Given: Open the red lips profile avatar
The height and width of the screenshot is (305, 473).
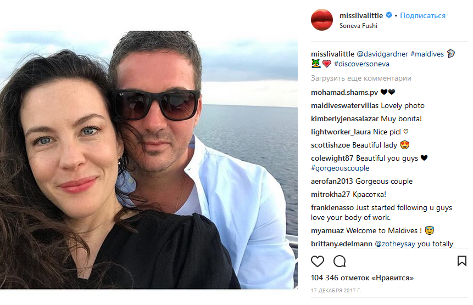Looking at the screenshot, I should coord(321,20).
